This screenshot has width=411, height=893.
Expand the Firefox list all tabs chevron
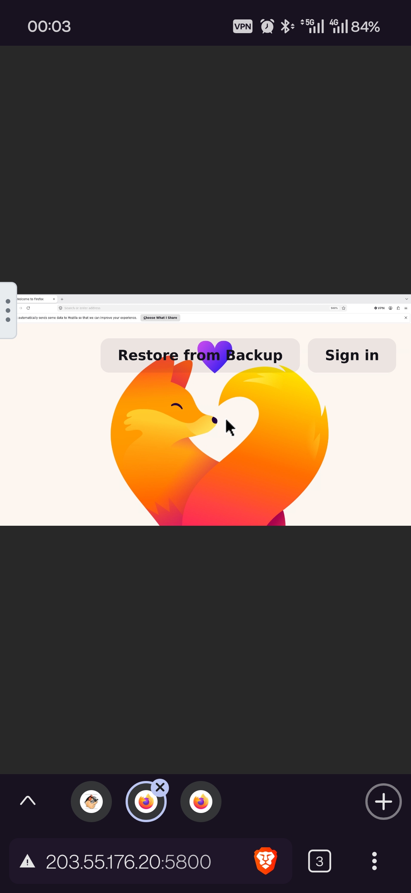coord(406,299)
